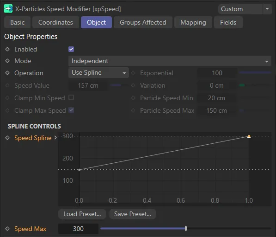276x237 pixels.
Task: Click the Exponential value field 100
Action: click(217, 73)
